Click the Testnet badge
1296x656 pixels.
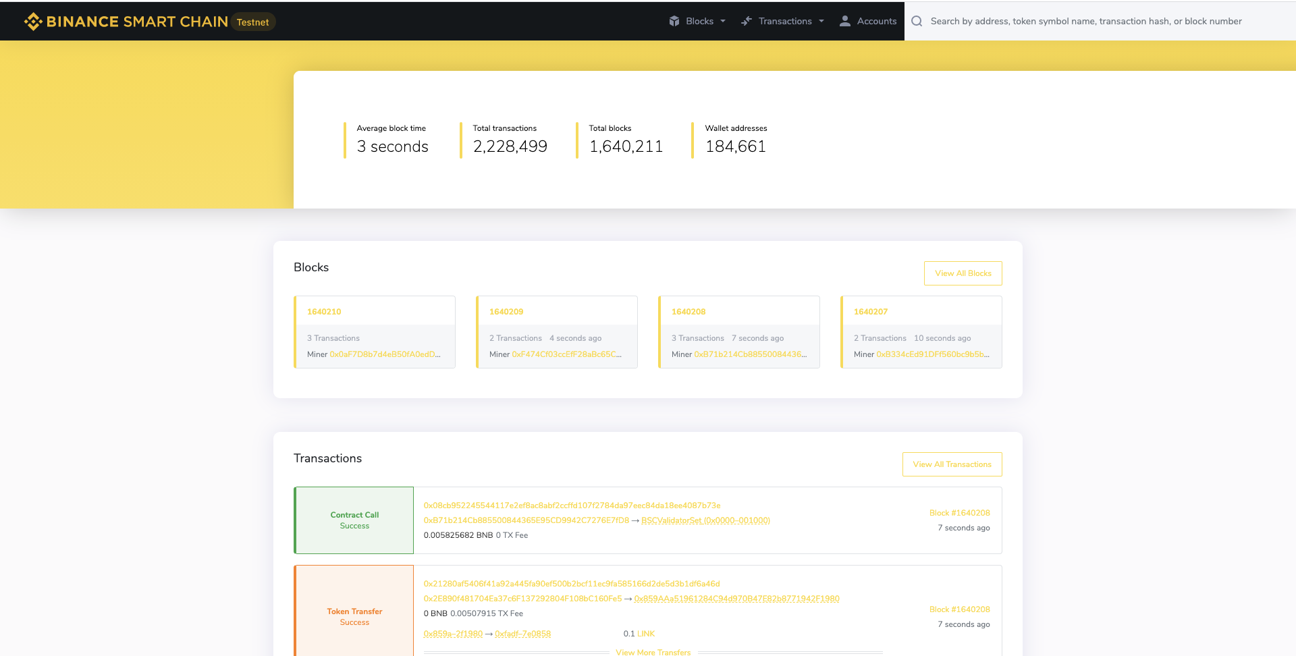click(252, 22)
